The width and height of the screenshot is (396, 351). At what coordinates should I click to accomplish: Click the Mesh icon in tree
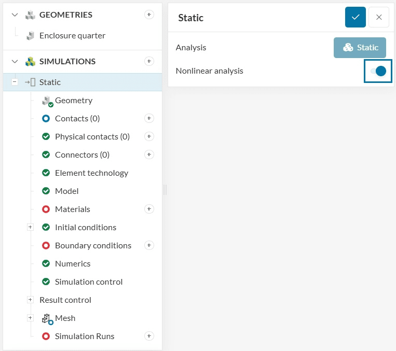click(x=47, y=318)
